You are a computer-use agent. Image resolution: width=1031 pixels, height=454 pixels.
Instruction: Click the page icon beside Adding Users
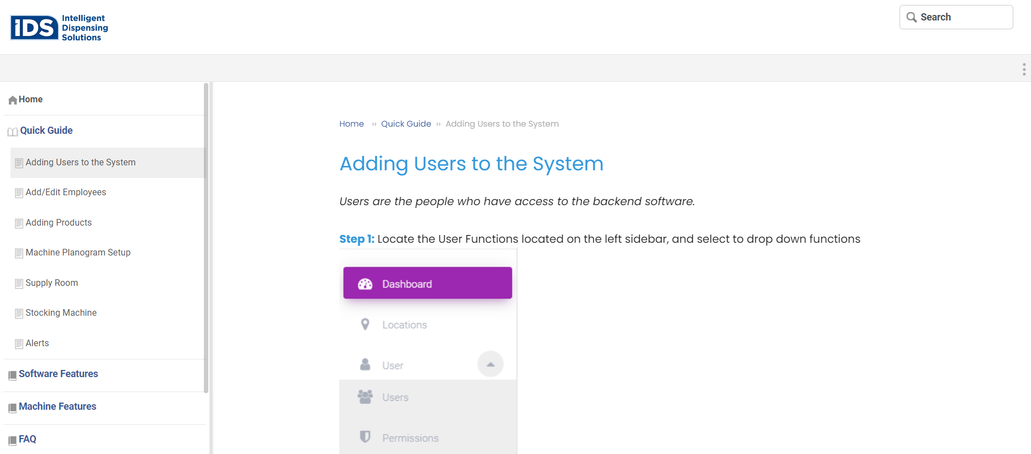coord(19,163)
